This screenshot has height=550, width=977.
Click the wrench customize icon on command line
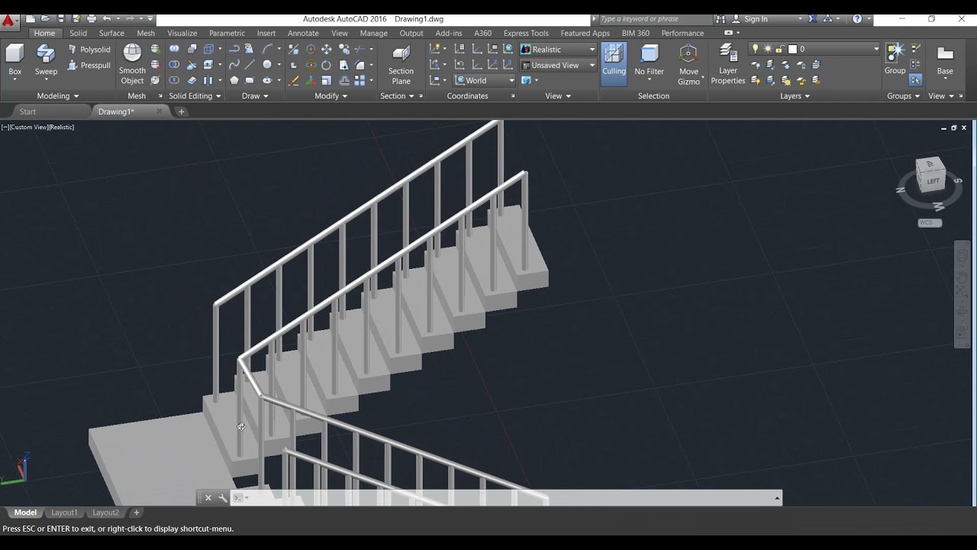click(x=222, y=498)
